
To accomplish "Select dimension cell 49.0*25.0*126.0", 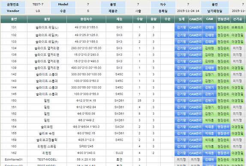I will coord(86,35).
